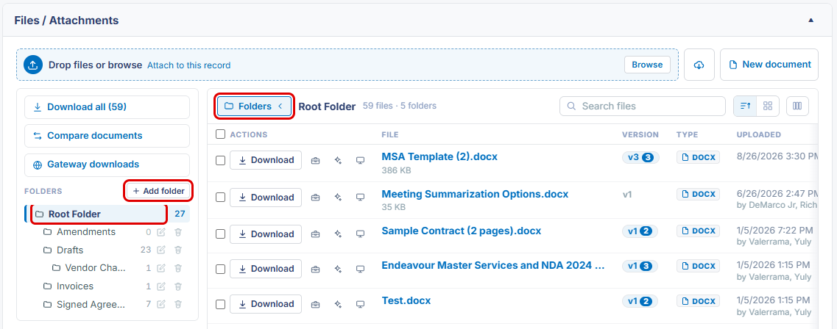Viewport: 837px width, 329px height.
Task: Check the box for Sample Contract (2 pages).docx
Action: [x=220, y=234]
